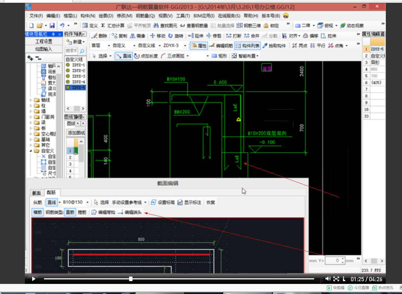Expand the 柱 (column) tree folder

(x=31, y=106)
